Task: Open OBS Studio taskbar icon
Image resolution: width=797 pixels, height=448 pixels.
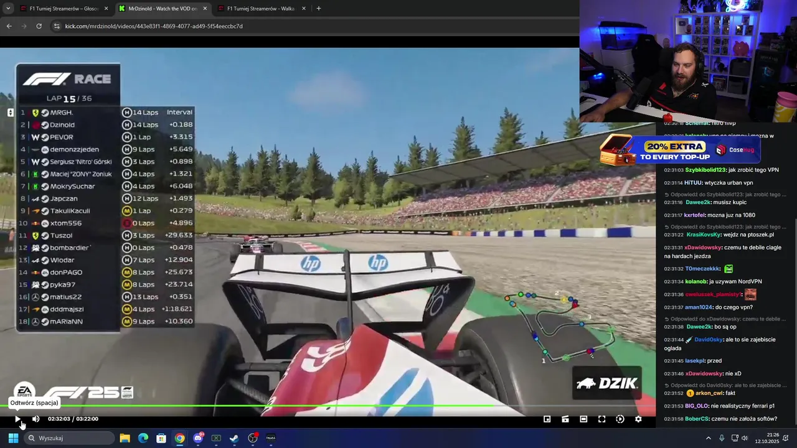Action: (x=253, y=438)
